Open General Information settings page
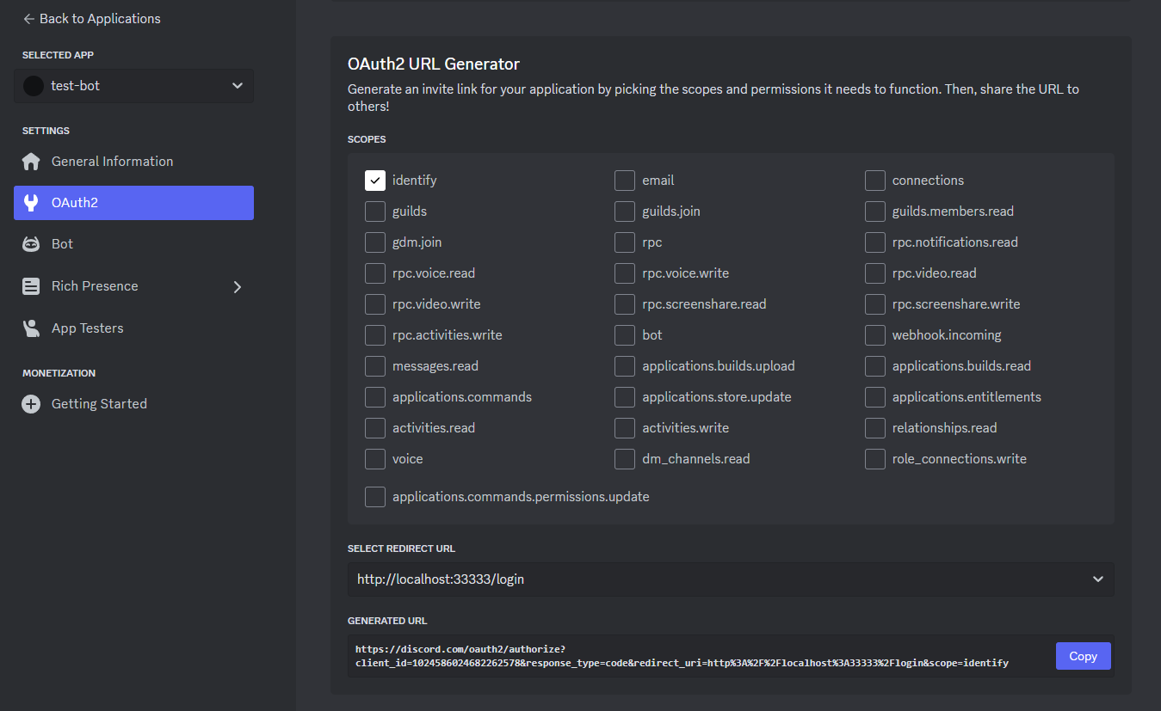Viewport: 1161px width, 711px height. [x=133, y=162]
